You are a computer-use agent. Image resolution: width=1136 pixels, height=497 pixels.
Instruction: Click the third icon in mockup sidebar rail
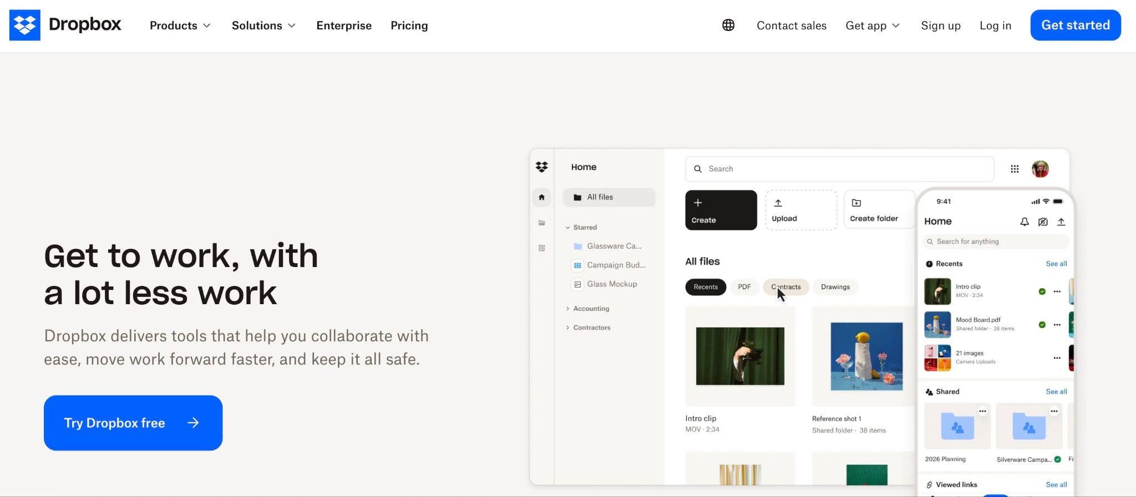[542, 248]
